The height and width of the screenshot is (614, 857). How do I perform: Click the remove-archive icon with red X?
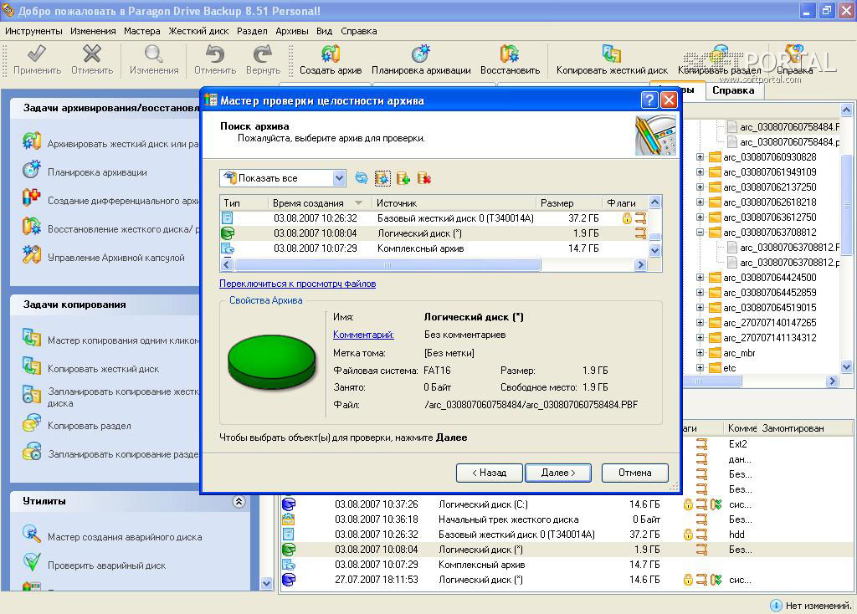point(424,178)
